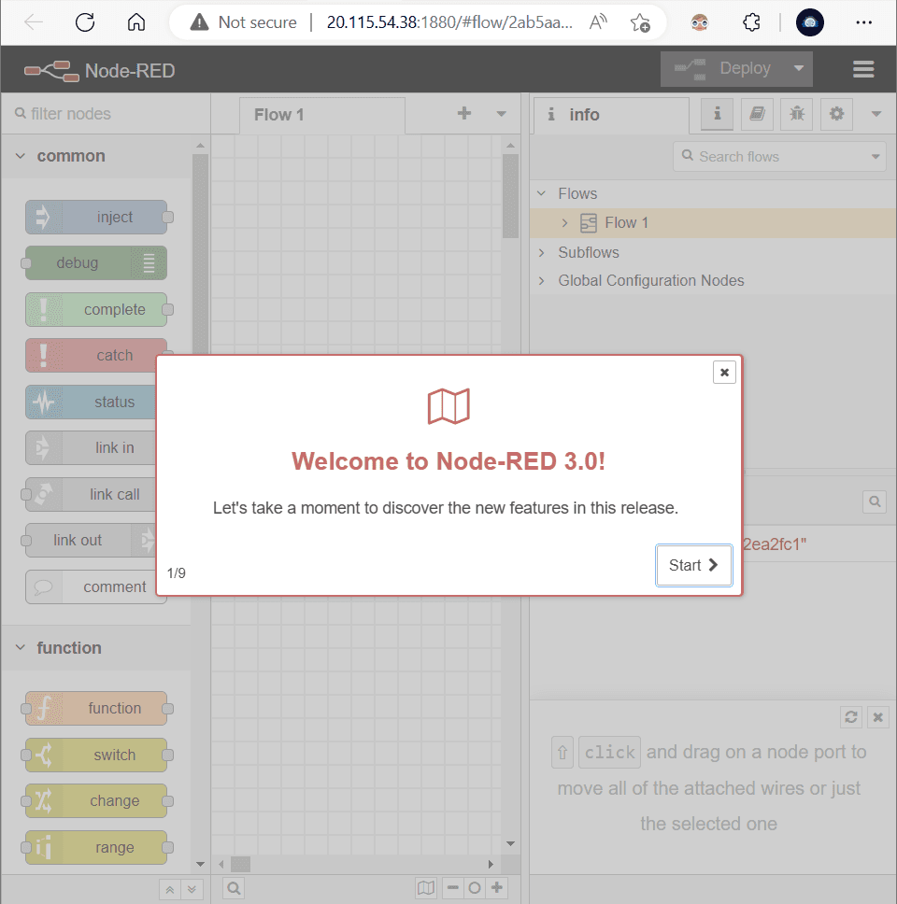
Task: Click the Read aloud icon in address bar
Action: (x=598, y=22)
